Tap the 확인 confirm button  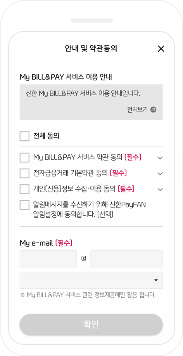tap(91, 325)
